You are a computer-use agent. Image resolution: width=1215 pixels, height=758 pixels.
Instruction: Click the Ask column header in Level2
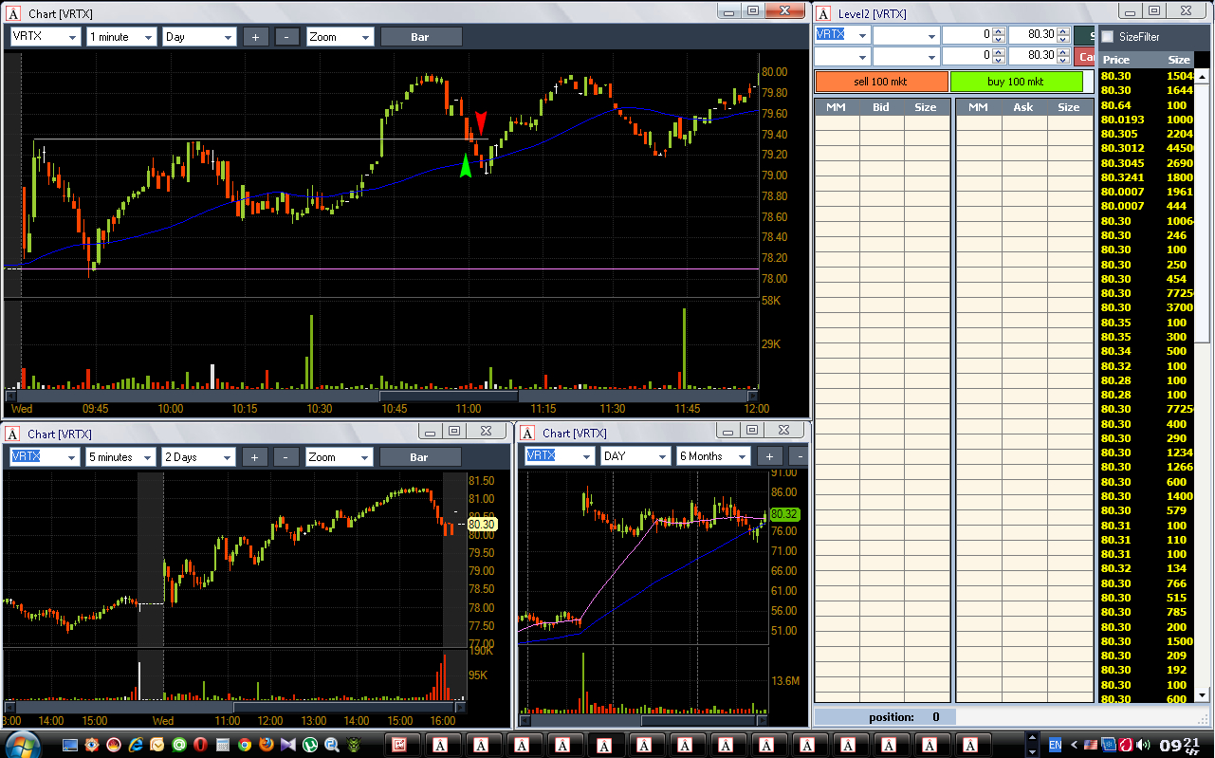[x=1023, y=107]
